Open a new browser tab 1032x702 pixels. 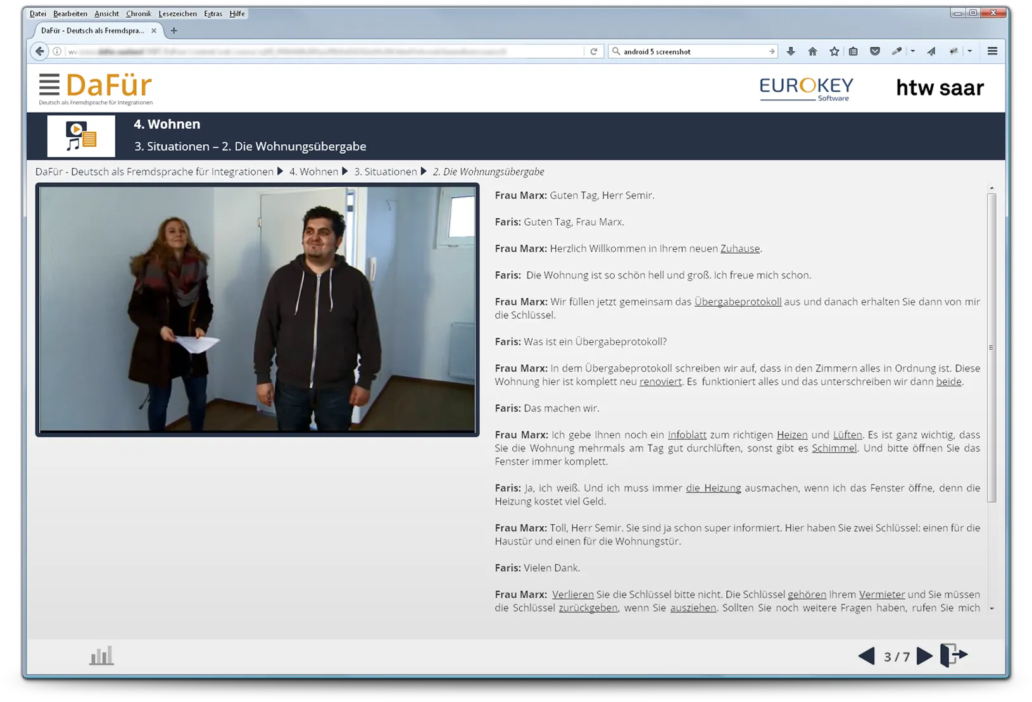(x=173, y=30)
